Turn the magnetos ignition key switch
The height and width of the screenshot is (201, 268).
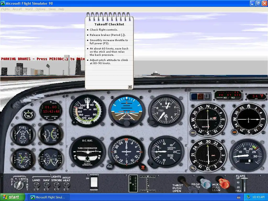tap(19, 185)
